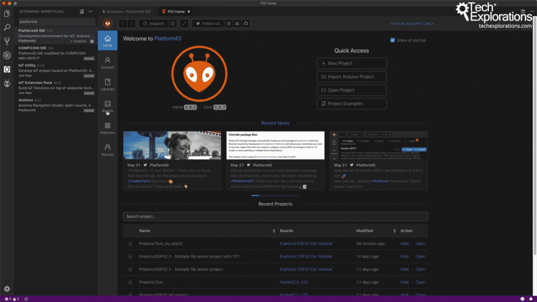Open the PlatformIO alien icon in activity bar
This screenshot has width=537, height=302.
(7, 83)
